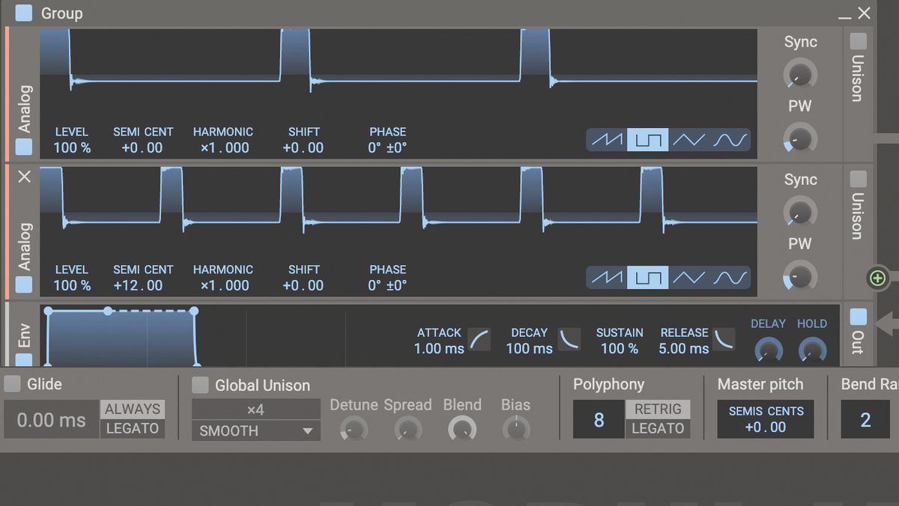Remove the second Analog oscillator via its X icon
Screen dimensions: 899x506
[x=23, y=177]
